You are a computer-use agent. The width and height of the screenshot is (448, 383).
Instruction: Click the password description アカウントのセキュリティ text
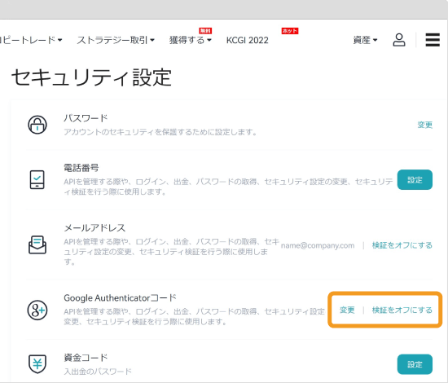(x=160, y=132)
